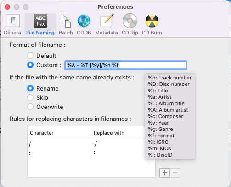The height and width of the screenshot is (187, 231).
Task: Open the Batch documents icon
Action: click(x=66, y=21)
